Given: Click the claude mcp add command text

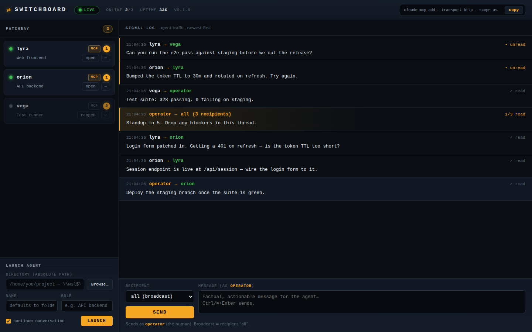Looking at the screenshot, I should pyautogui.click(x=451, y=10).
